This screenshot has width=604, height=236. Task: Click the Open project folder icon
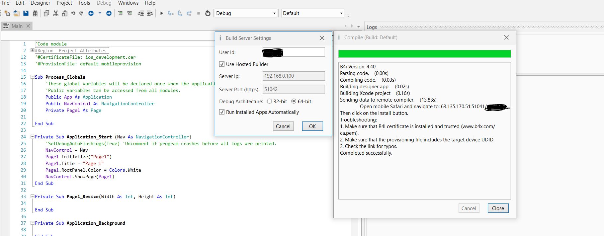tap(16, 13)
